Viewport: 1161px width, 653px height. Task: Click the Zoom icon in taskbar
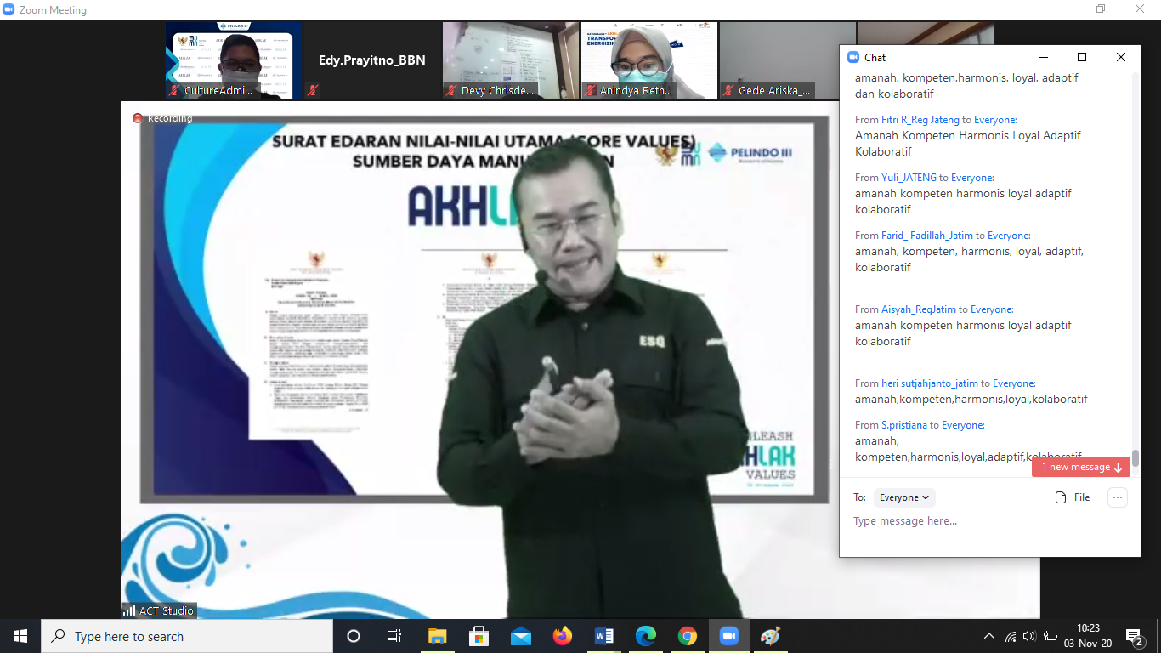[x=728, y=636]
